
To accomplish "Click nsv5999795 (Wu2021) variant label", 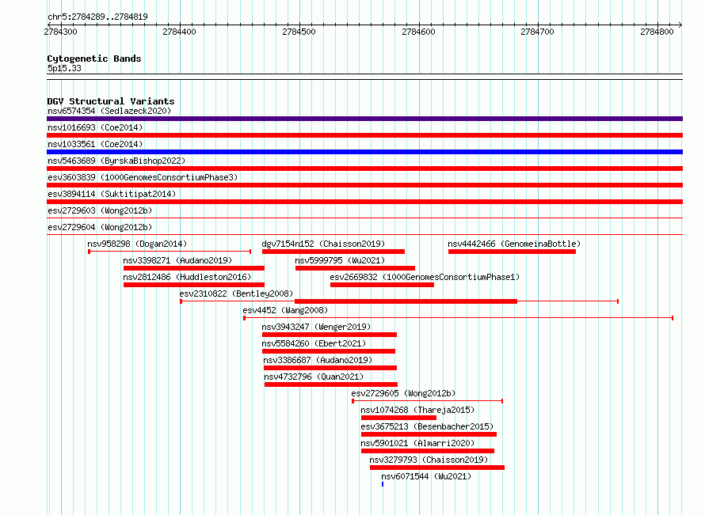I will [x=340, y=260].
